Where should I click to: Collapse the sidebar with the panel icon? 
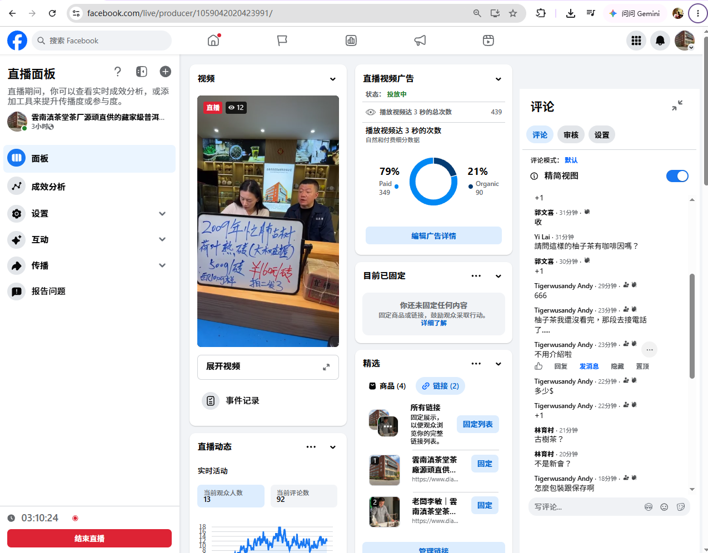click(142, 72)
